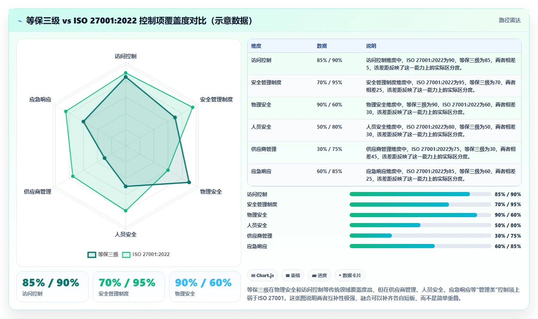Image resolution: width=538 pixels, height=319 pixels.
Task: Click the 访问控制 axis label on the radar
Action: pos(125,56)
